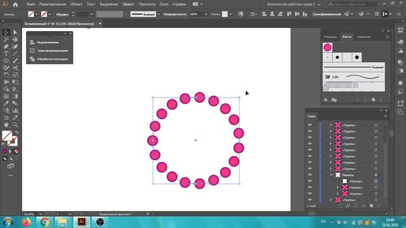Select the Zoom magnifier tool
Image resolution: width=406 pixels, height=228 pixels.
pos(15,125)
